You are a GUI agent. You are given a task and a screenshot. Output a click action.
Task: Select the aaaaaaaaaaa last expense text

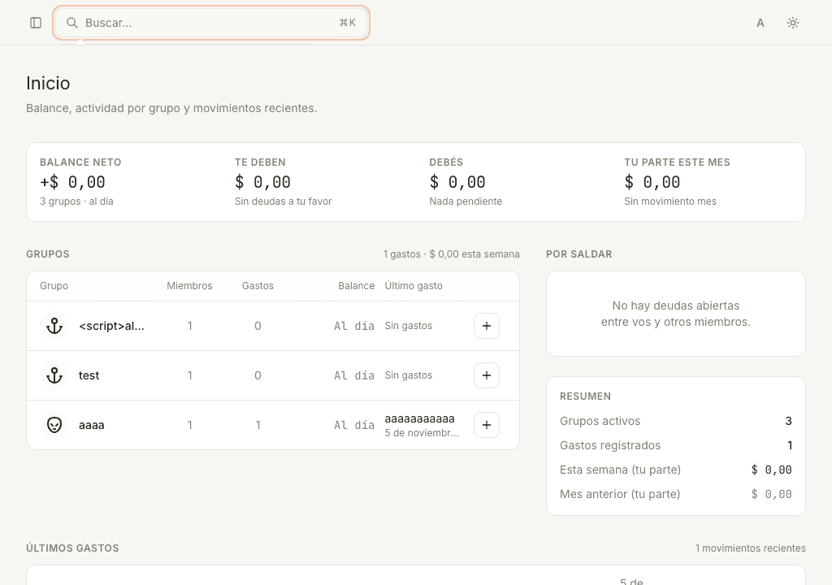(420, 418)
